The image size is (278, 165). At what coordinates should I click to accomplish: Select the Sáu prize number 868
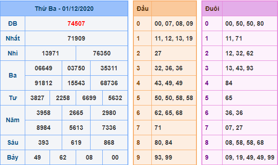tap(109, 142)
